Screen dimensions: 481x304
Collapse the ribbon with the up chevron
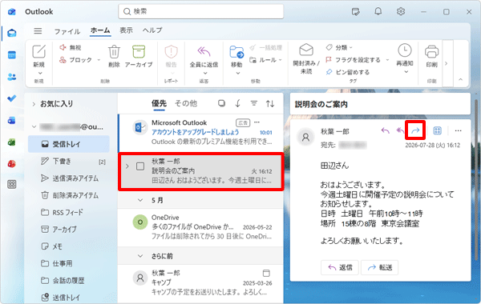tap(460, 79)
